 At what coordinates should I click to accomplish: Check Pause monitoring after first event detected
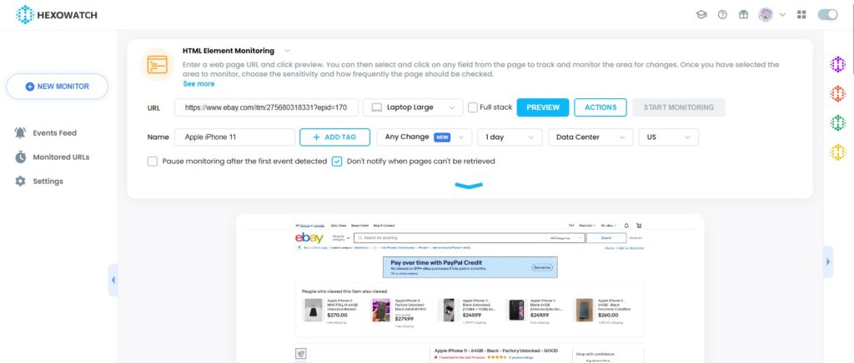(x=153, y=162)
